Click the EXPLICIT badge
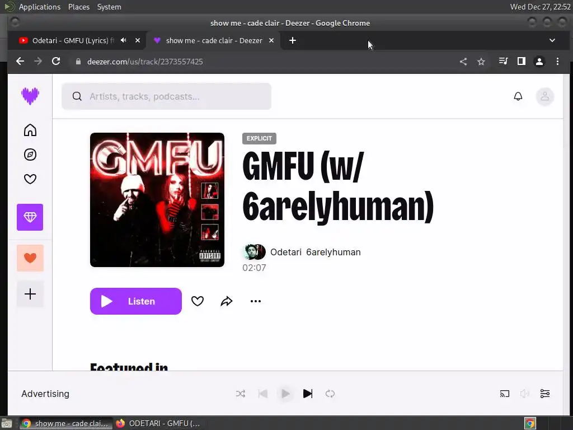 pos(259,139)
